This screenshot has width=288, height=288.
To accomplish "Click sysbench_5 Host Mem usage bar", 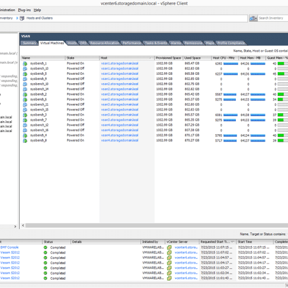I will point(257,74).
